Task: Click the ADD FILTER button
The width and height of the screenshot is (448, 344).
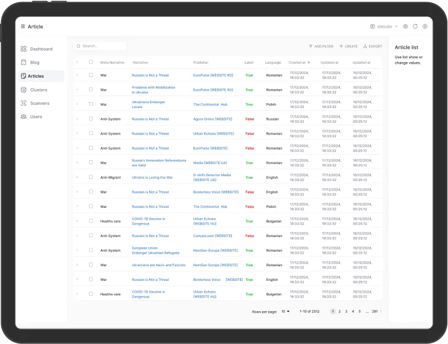Action: tap(321, 46)
